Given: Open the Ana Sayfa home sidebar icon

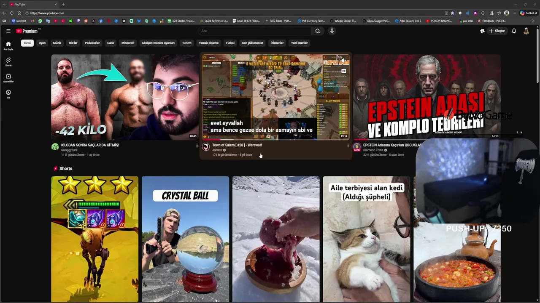Looking at the screenshot, I should tap(8, 46).
